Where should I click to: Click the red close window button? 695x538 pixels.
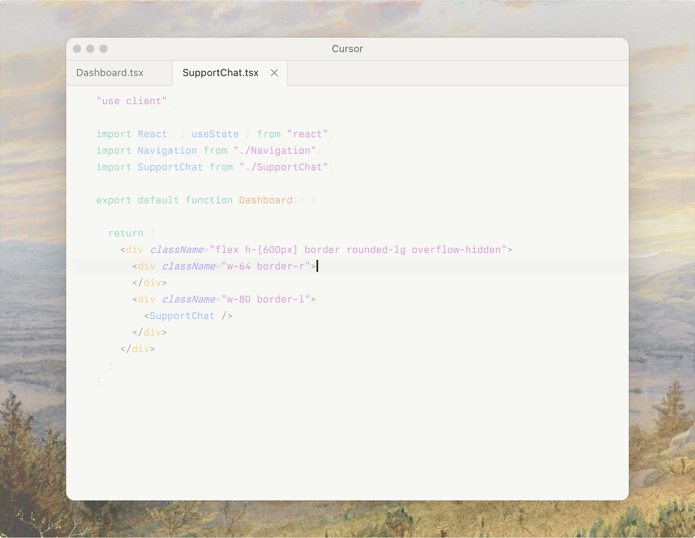(x=77, y=49)
